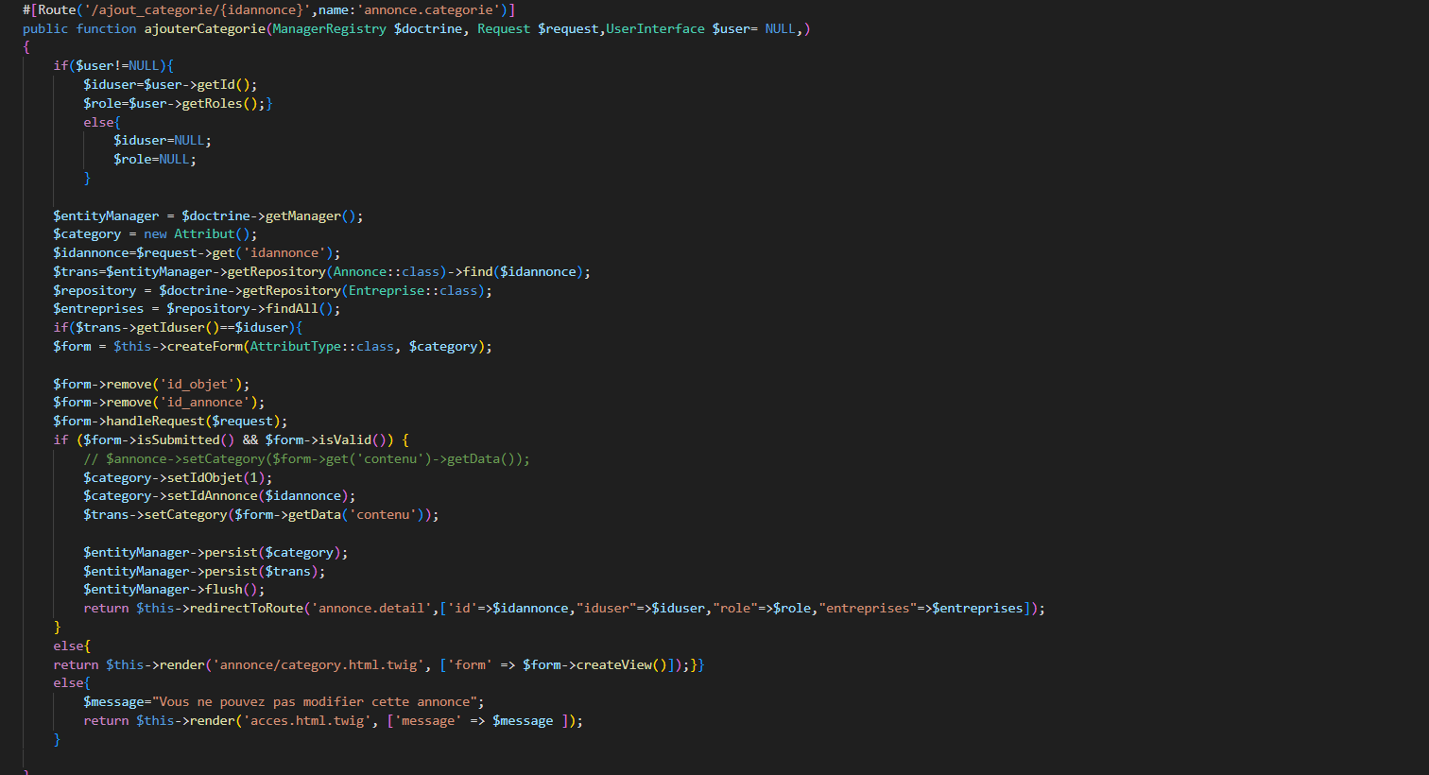The width and height of the screenshot is (1429, 775).
Task: Click the "Vous ne pouvez pas modifier cette annonce" string
Action: click(315, 701)
